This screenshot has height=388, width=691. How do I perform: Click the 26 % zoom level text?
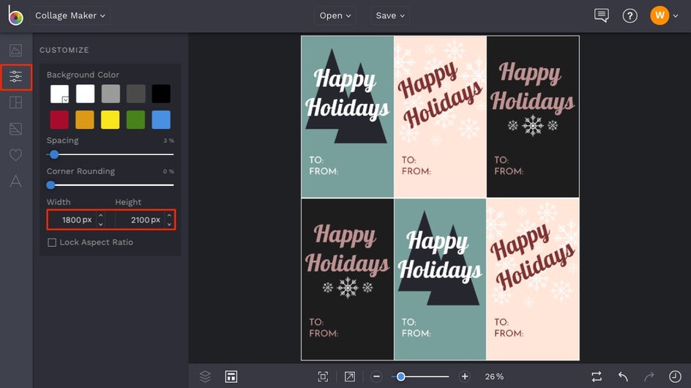pos(494,376)
